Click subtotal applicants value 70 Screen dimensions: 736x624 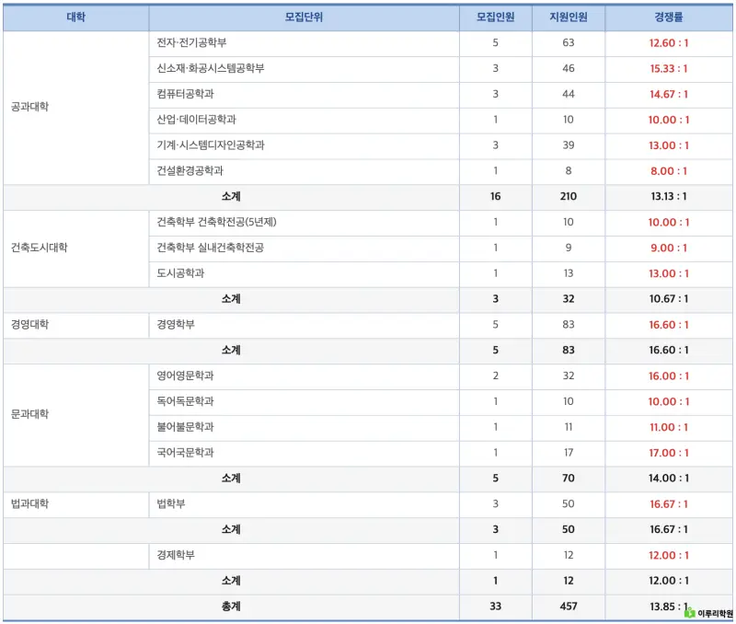(x=569, y=479)
